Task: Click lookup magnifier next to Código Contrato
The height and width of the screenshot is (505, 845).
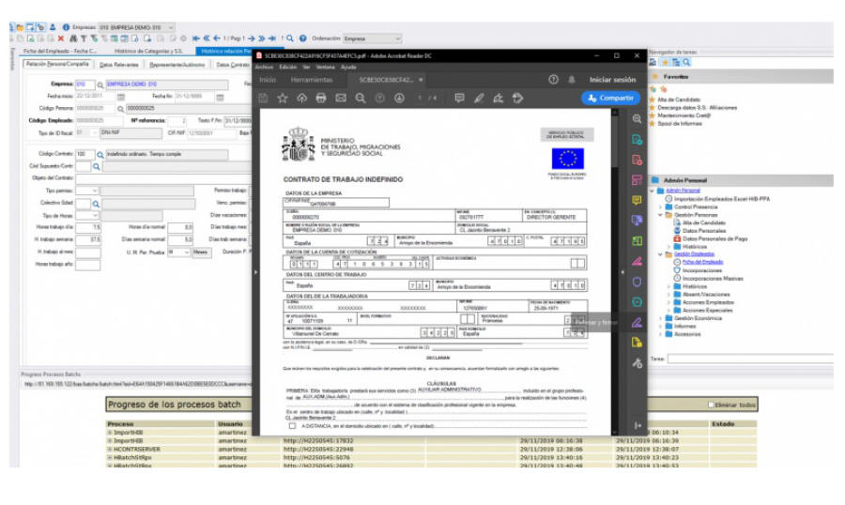Action: (x=100, y=155)
